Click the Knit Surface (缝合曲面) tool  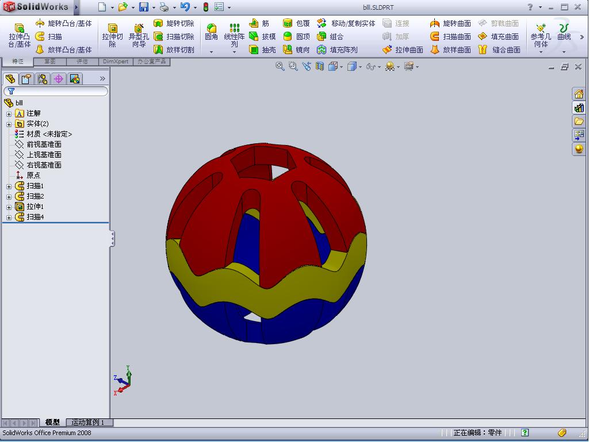(x=499, y=49)
